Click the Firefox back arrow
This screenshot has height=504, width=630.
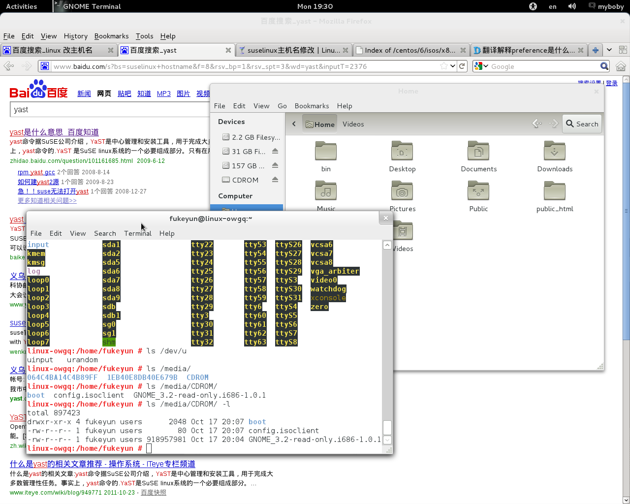[x=8, y=66]
